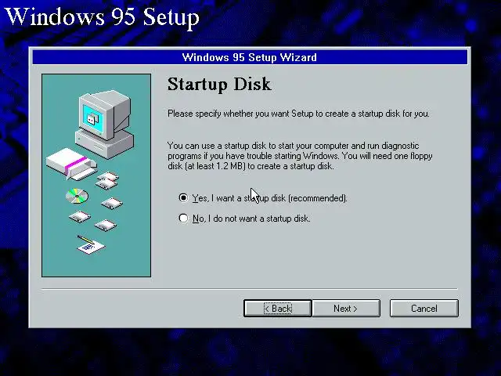Image resolution: width=501 pixels, height=376 pixels.
Task: Click the 'No, I do not want a startup disk' label
Action: tap(251, 219)
